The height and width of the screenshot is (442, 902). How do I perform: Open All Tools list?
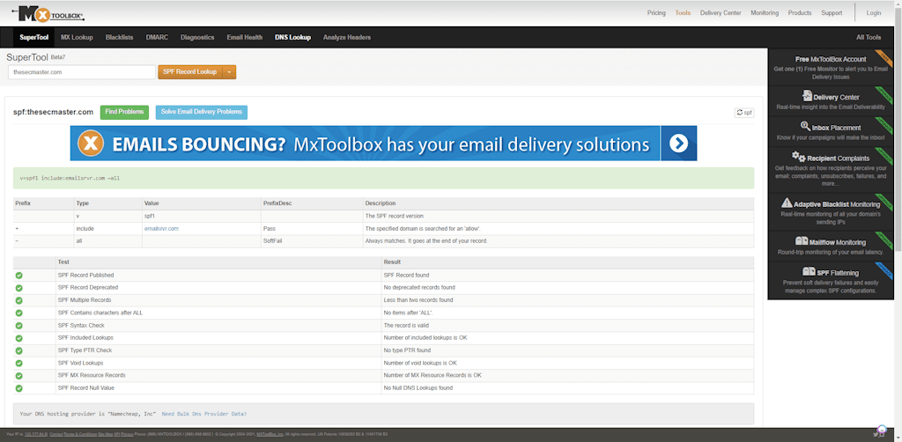pos(869,37)
